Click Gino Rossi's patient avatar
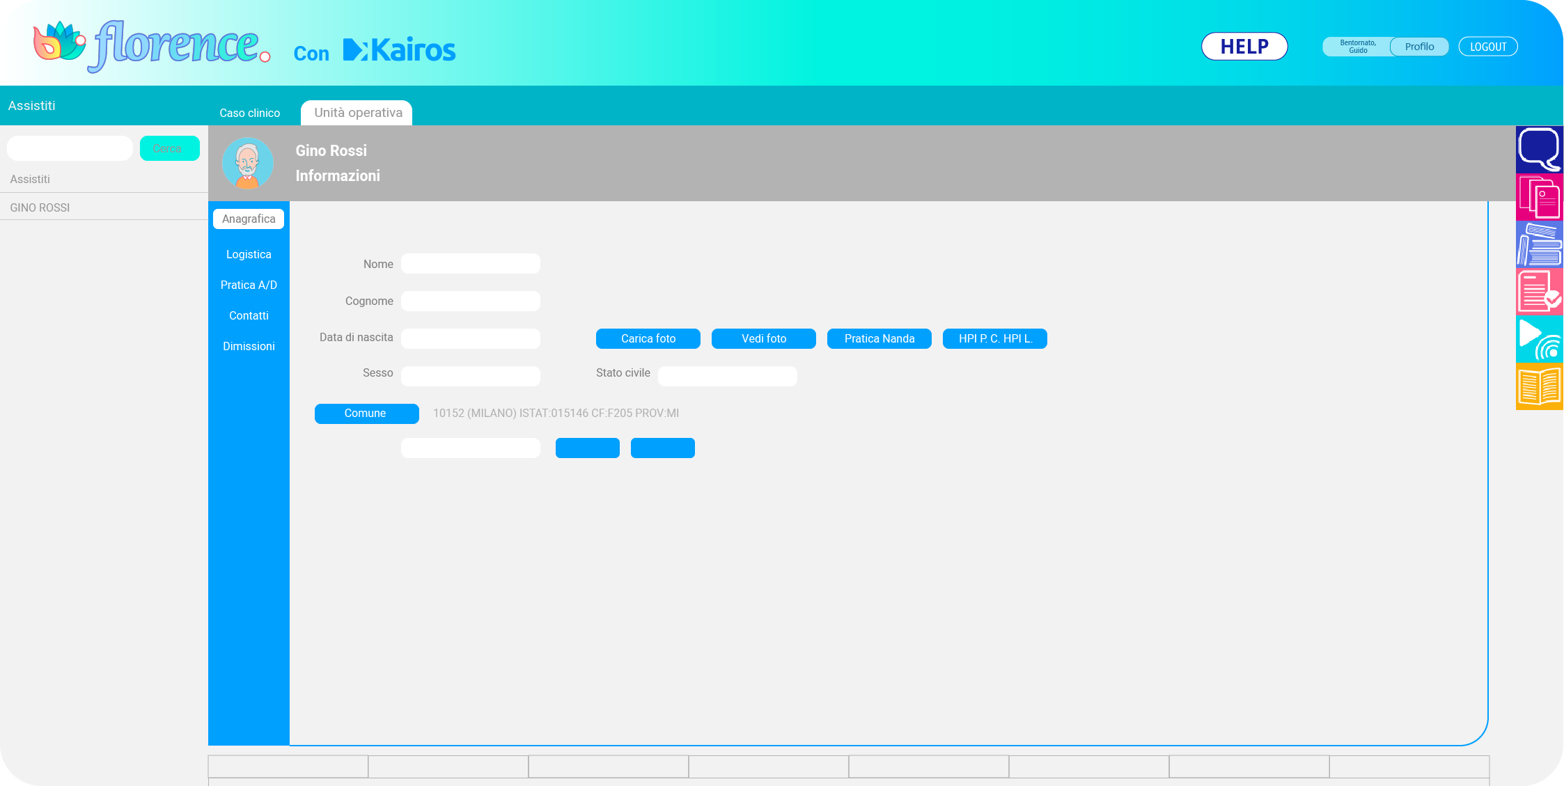Viewport: 1564px width, 786px height. click(248, 163)
